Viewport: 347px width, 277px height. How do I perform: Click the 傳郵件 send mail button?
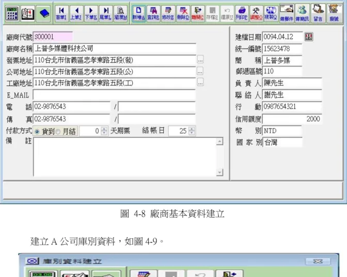[x=287, y=13]
